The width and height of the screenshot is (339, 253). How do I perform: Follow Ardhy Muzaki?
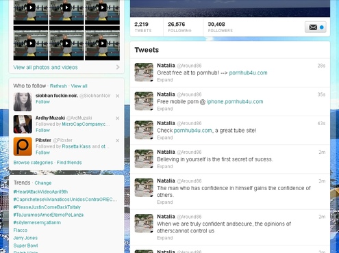42,130
